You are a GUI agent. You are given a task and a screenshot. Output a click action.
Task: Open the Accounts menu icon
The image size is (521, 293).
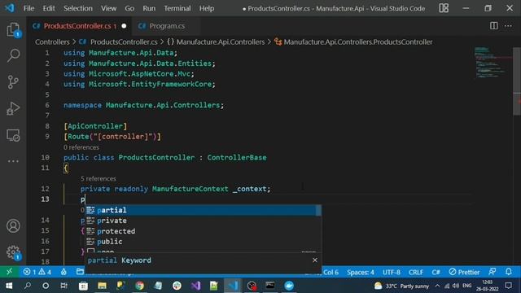point(13,226)
